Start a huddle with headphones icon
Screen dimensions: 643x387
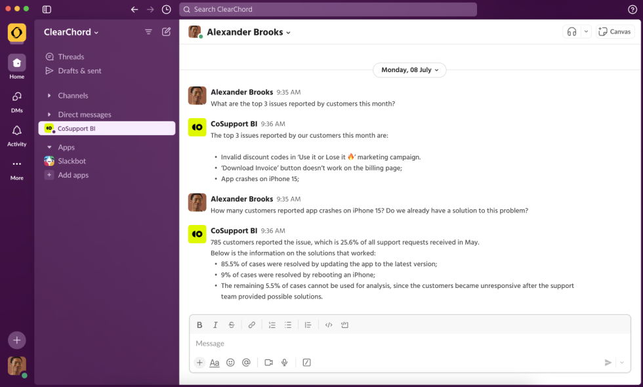point(572,31)
